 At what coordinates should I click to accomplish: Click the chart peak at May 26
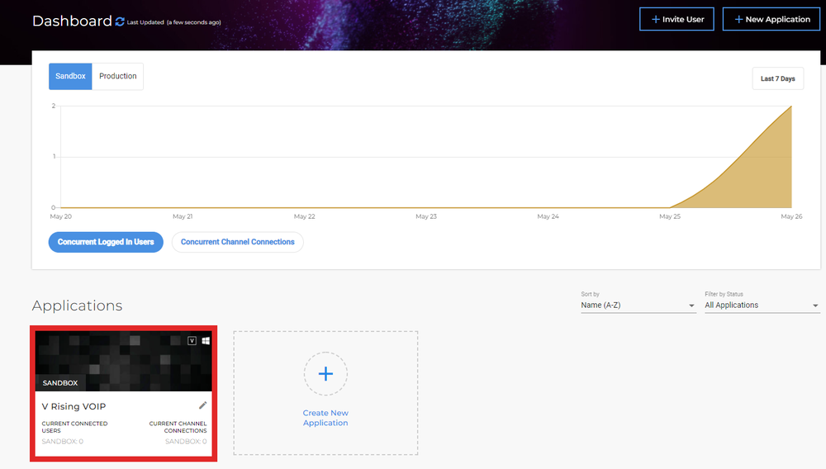pos(791,107)
